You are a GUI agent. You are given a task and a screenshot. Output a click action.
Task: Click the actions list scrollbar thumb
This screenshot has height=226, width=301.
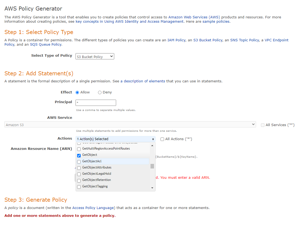point(152,166)
